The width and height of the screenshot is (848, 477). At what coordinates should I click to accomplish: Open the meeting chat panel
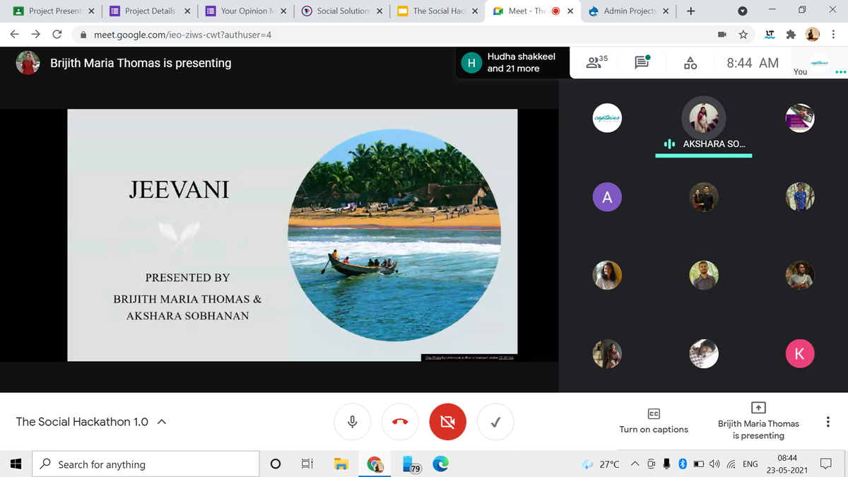tap(642, 63)
